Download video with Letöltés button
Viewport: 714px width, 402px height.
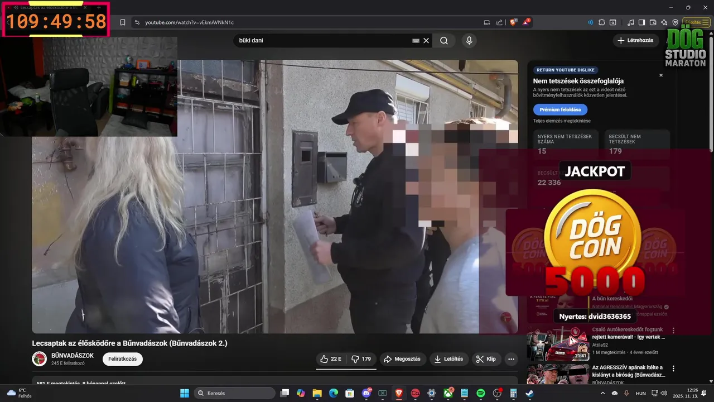coord(449,359)
